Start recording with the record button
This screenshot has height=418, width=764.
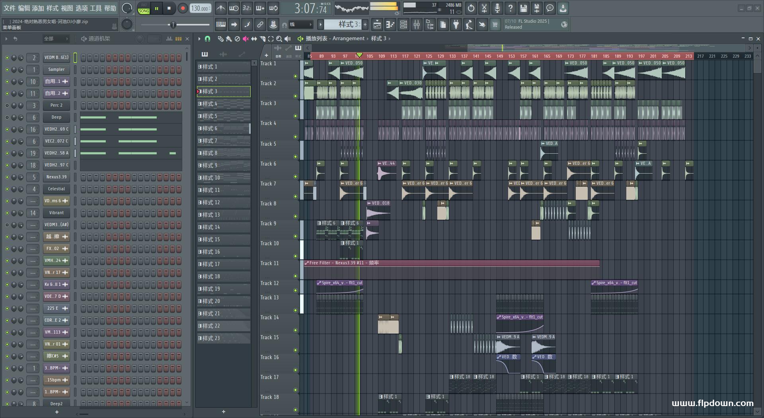pyautogui.click(x=183, y=8)
